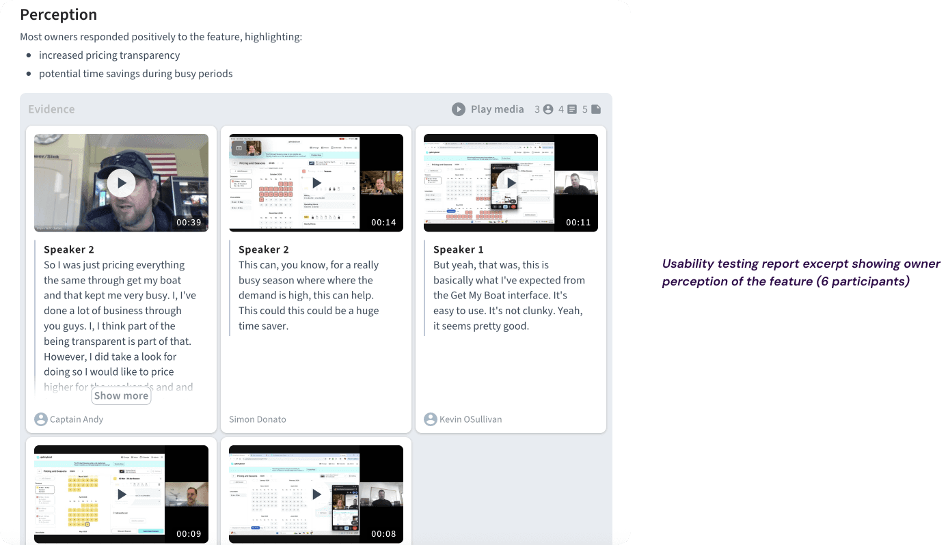Click the 00:39 duration badge
Screen dimensions: 948x545
click(189, 223)
